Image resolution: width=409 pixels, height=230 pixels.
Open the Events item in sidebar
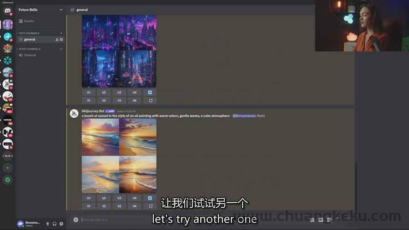(29, 21)
